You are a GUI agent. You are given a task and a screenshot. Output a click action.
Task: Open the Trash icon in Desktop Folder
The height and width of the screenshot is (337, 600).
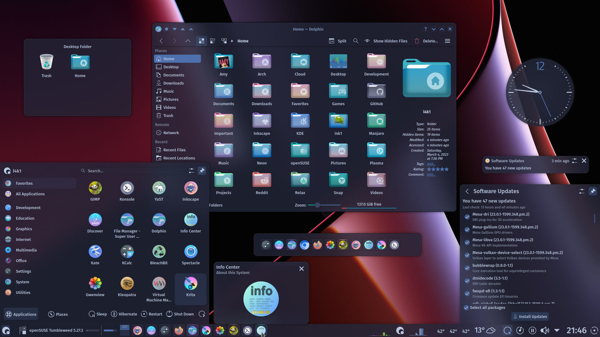(46, 66)
